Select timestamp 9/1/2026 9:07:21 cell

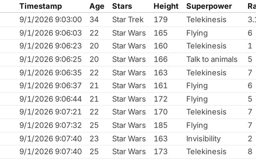point(51,112)
